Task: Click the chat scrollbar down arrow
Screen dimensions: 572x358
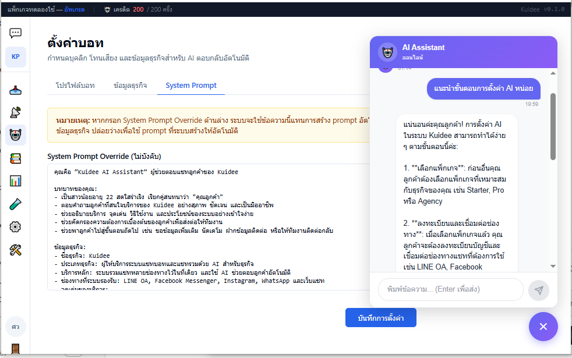Action: pos(553,267)
